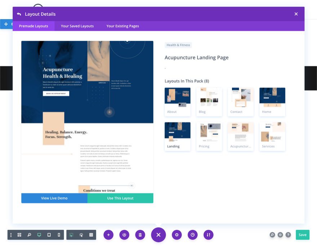Open the page settings gear

pos(177,234)
